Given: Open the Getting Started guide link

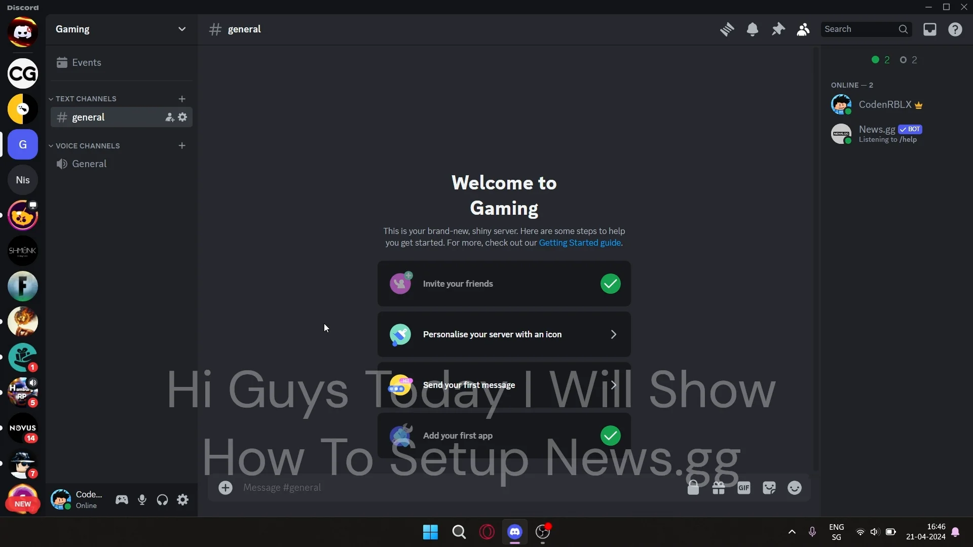Looking at the screenshot, I should pyautogui.click(x=580, y=243).
